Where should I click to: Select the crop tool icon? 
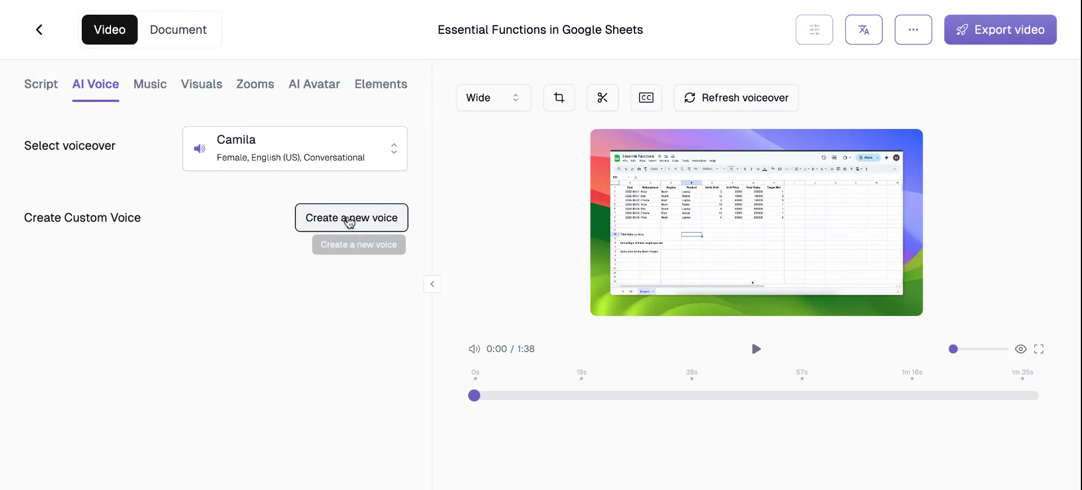(x=559, y=97)
